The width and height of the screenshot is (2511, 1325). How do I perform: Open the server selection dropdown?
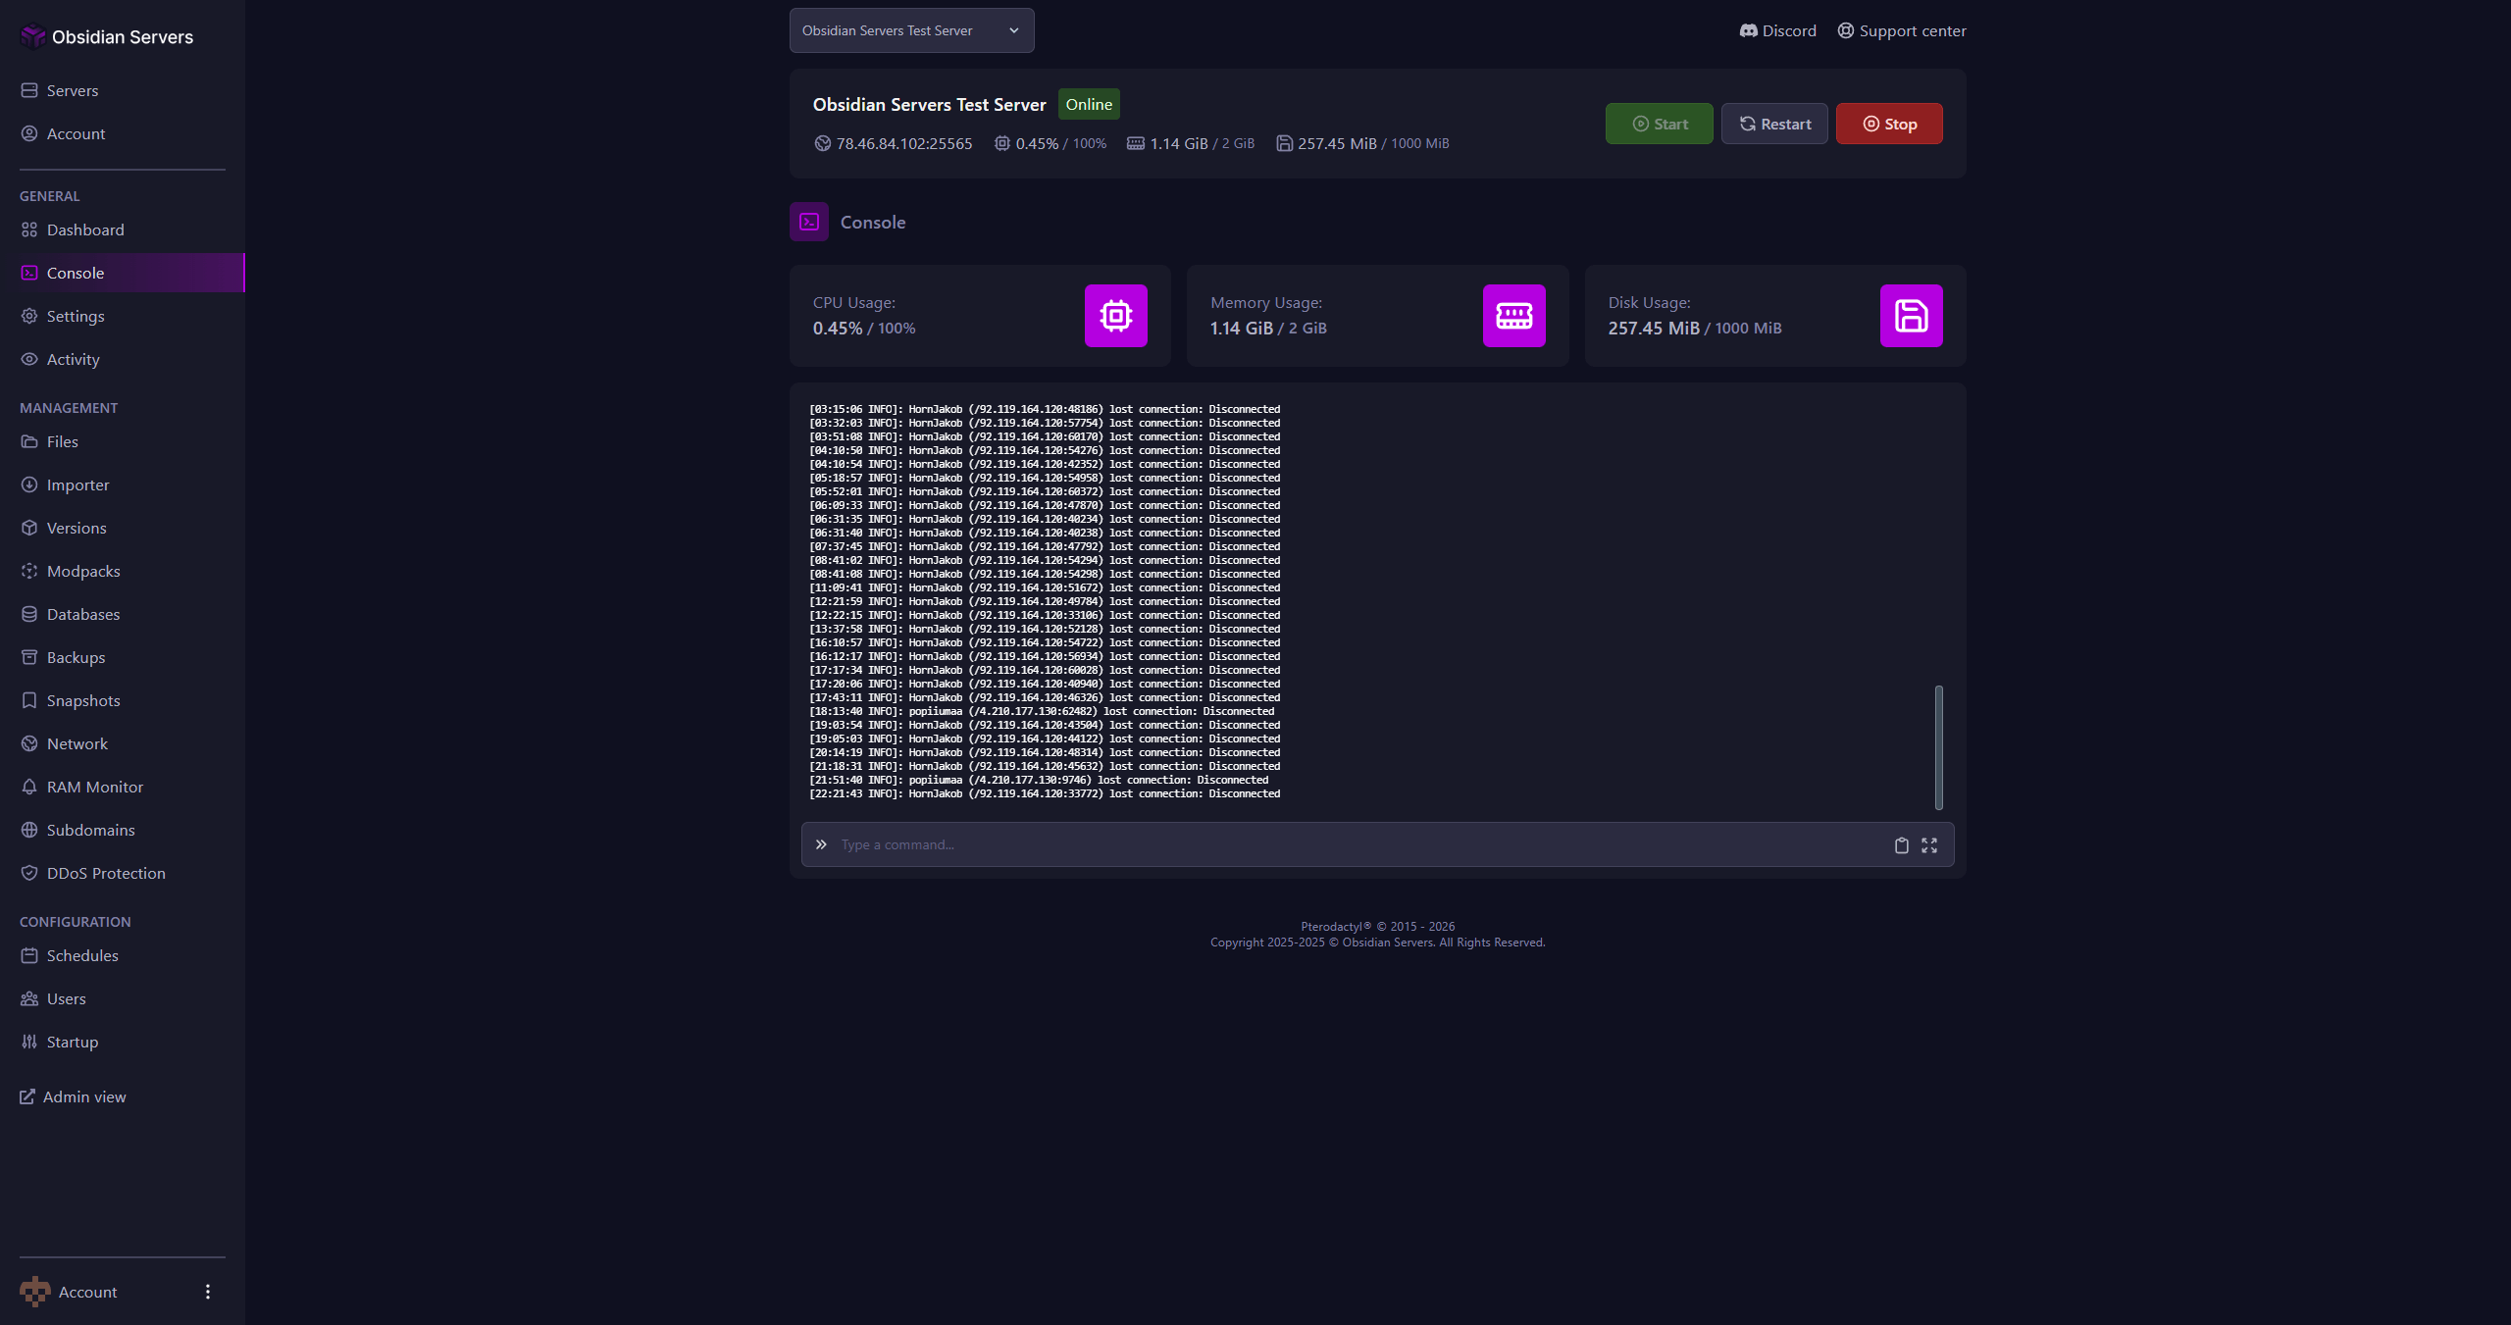click(910, 30)
